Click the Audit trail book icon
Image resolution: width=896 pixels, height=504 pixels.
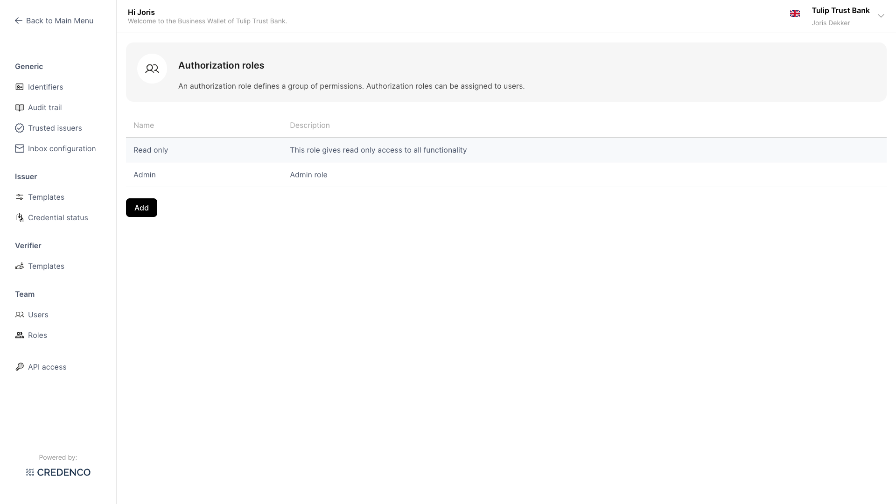click(x=20, y=108)
